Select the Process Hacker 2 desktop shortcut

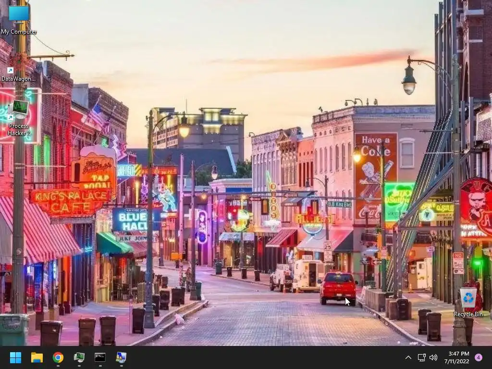click(19, 118)
